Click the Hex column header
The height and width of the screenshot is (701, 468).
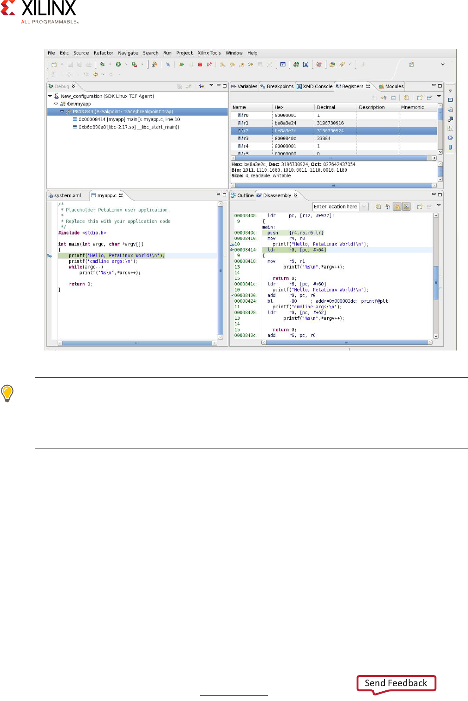coord(293,107)
